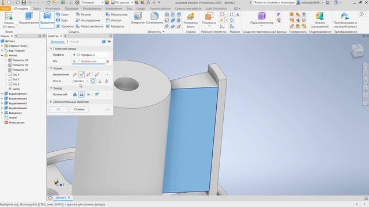Click the Save icon in the quick access toolbar
The image size is (369, 207).
tap(24, 2)
